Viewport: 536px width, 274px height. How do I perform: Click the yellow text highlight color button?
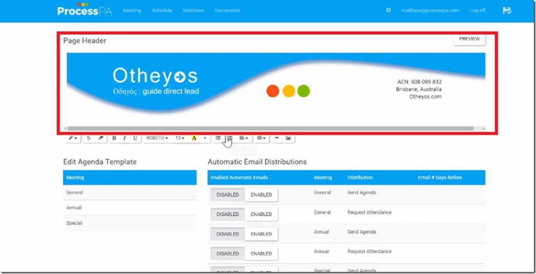click(x=194, y=138)
